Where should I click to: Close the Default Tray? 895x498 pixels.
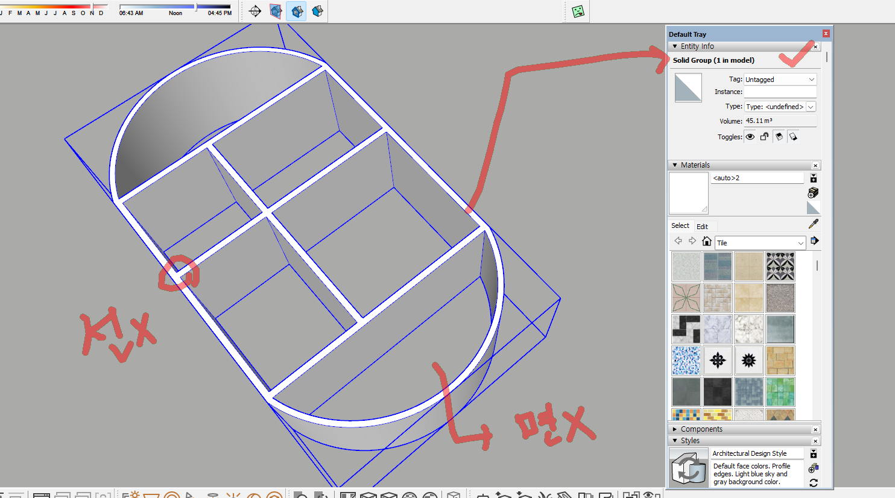click(x=826, y=34)
